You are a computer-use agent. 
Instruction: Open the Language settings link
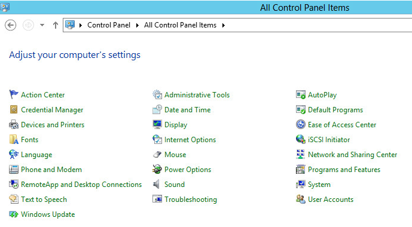click(36, 155)
